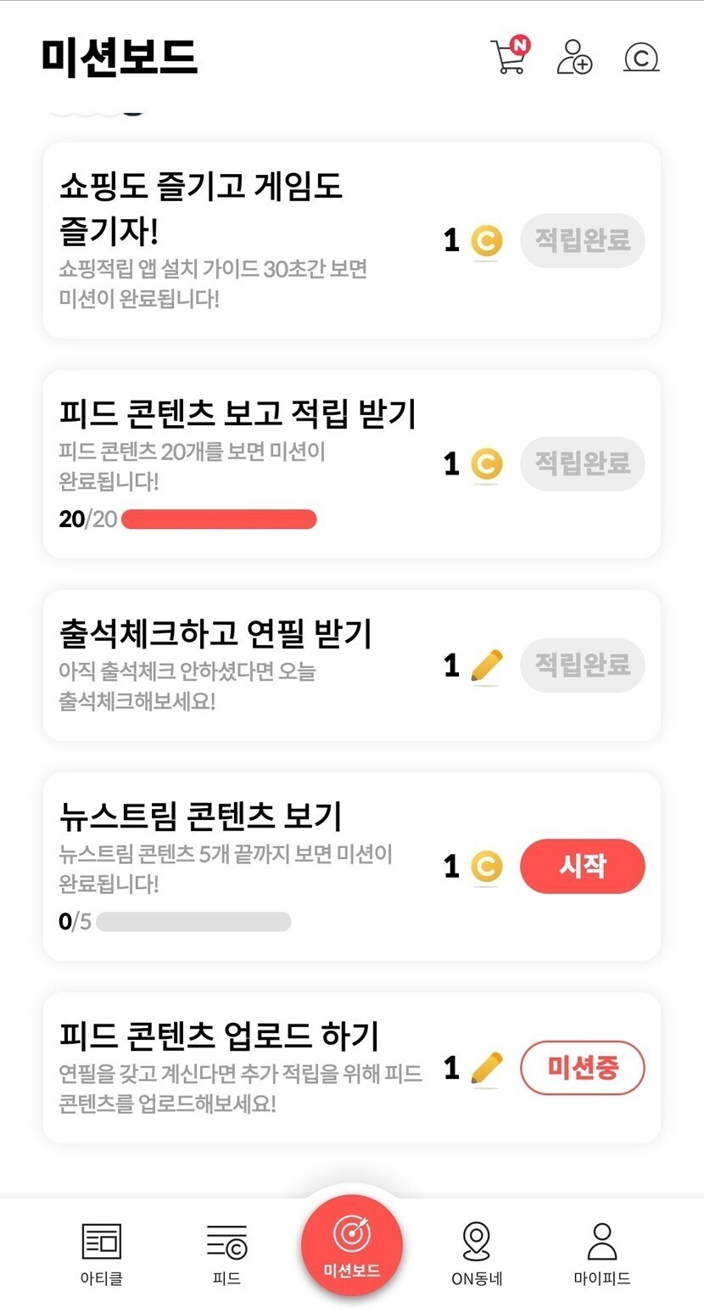Open the 마이피드 tab
Viewport: 704px width, 1308px height.
coord(602,1253)
